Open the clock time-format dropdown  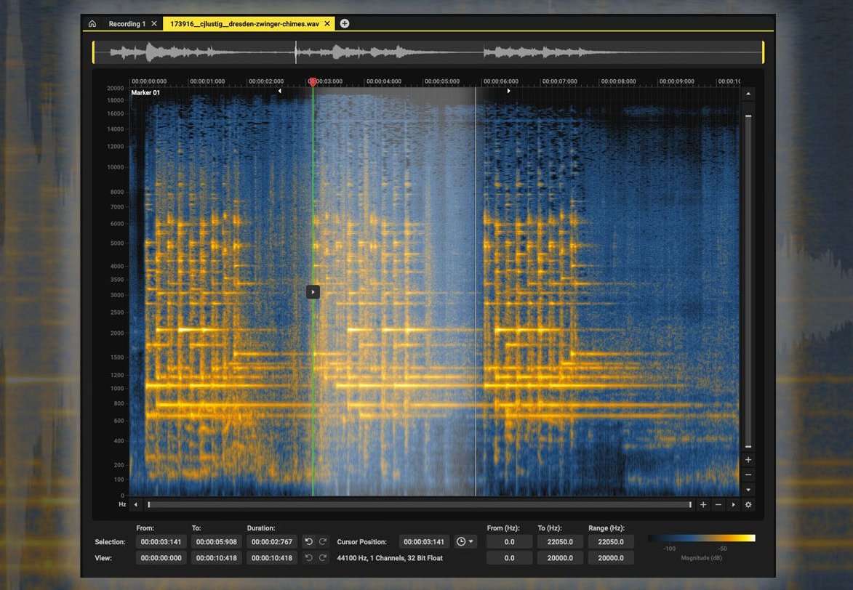465,541
